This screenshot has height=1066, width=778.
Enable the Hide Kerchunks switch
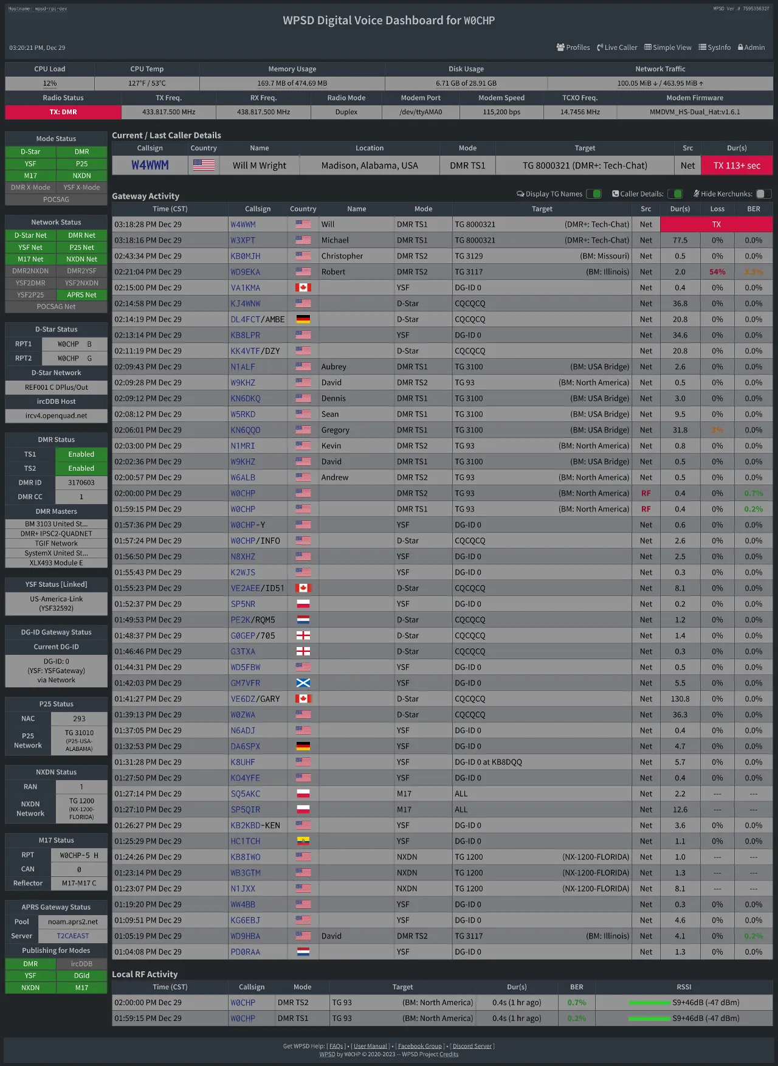tap(764, 194)
